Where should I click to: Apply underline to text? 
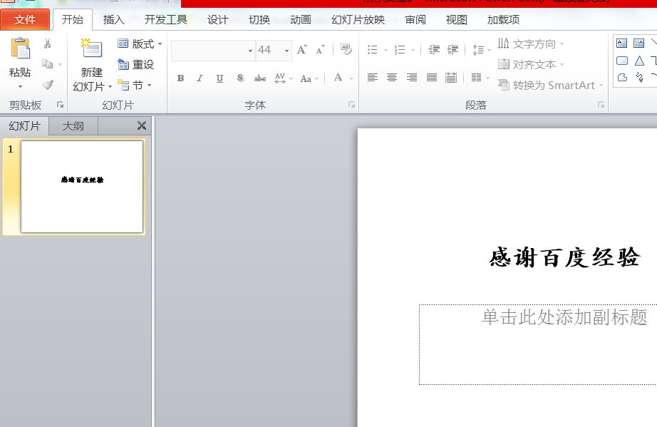pyautogui.click(x=219, y=78)
